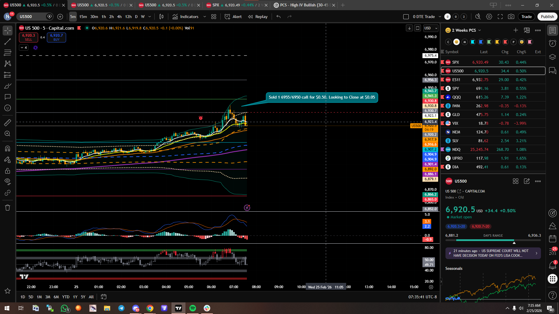The height and width of the screenshot is (314, 559).
Task: Click the trash remove objects icon
Action: (x=8, y=208)
